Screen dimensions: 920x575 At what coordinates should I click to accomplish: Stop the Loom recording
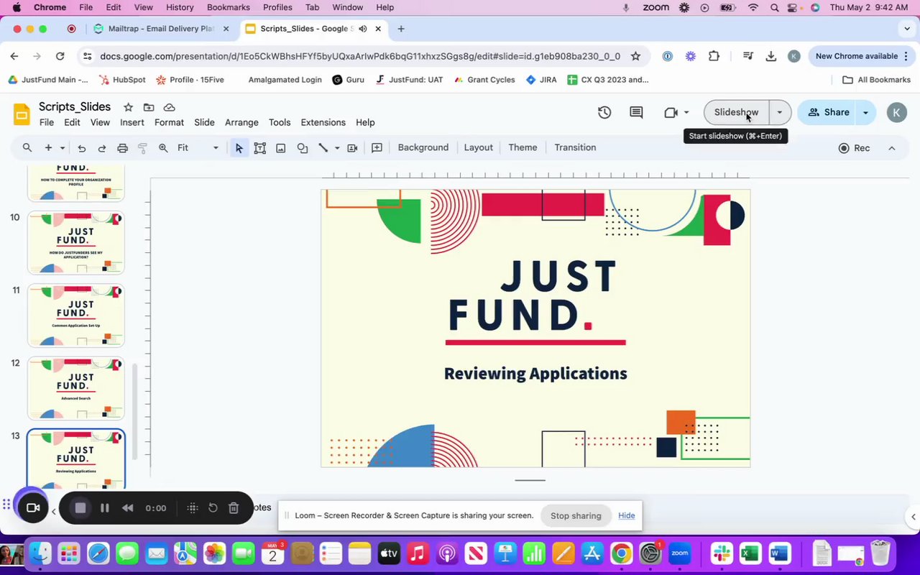80,508
